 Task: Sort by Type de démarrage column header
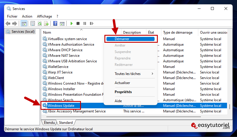(x=180, y=32)
